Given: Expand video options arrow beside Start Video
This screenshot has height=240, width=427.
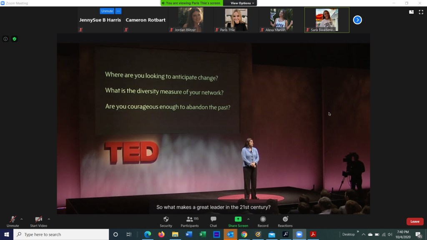Looking at the screenshot, I should pyautogui.click(x=49, y=219).
